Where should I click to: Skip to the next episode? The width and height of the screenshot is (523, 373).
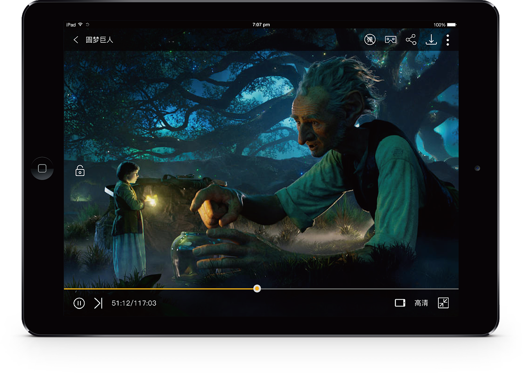pyautogui.click(x=98, y=303)
